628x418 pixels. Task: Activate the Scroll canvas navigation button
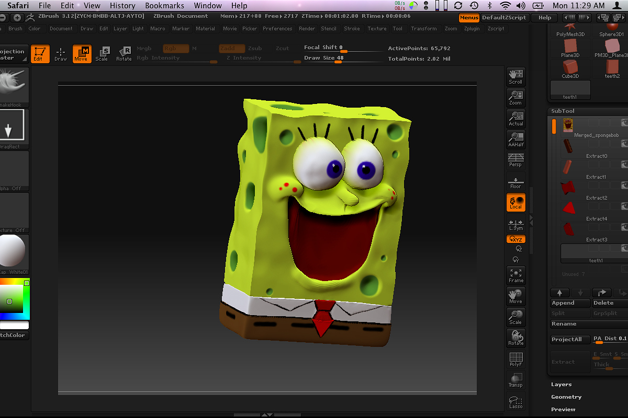point(515,76)
